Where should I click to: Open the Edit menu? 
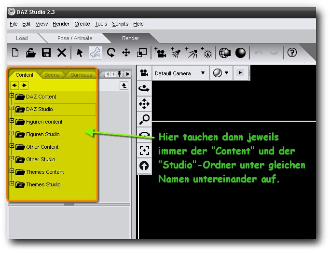click(x=27, y=24)
